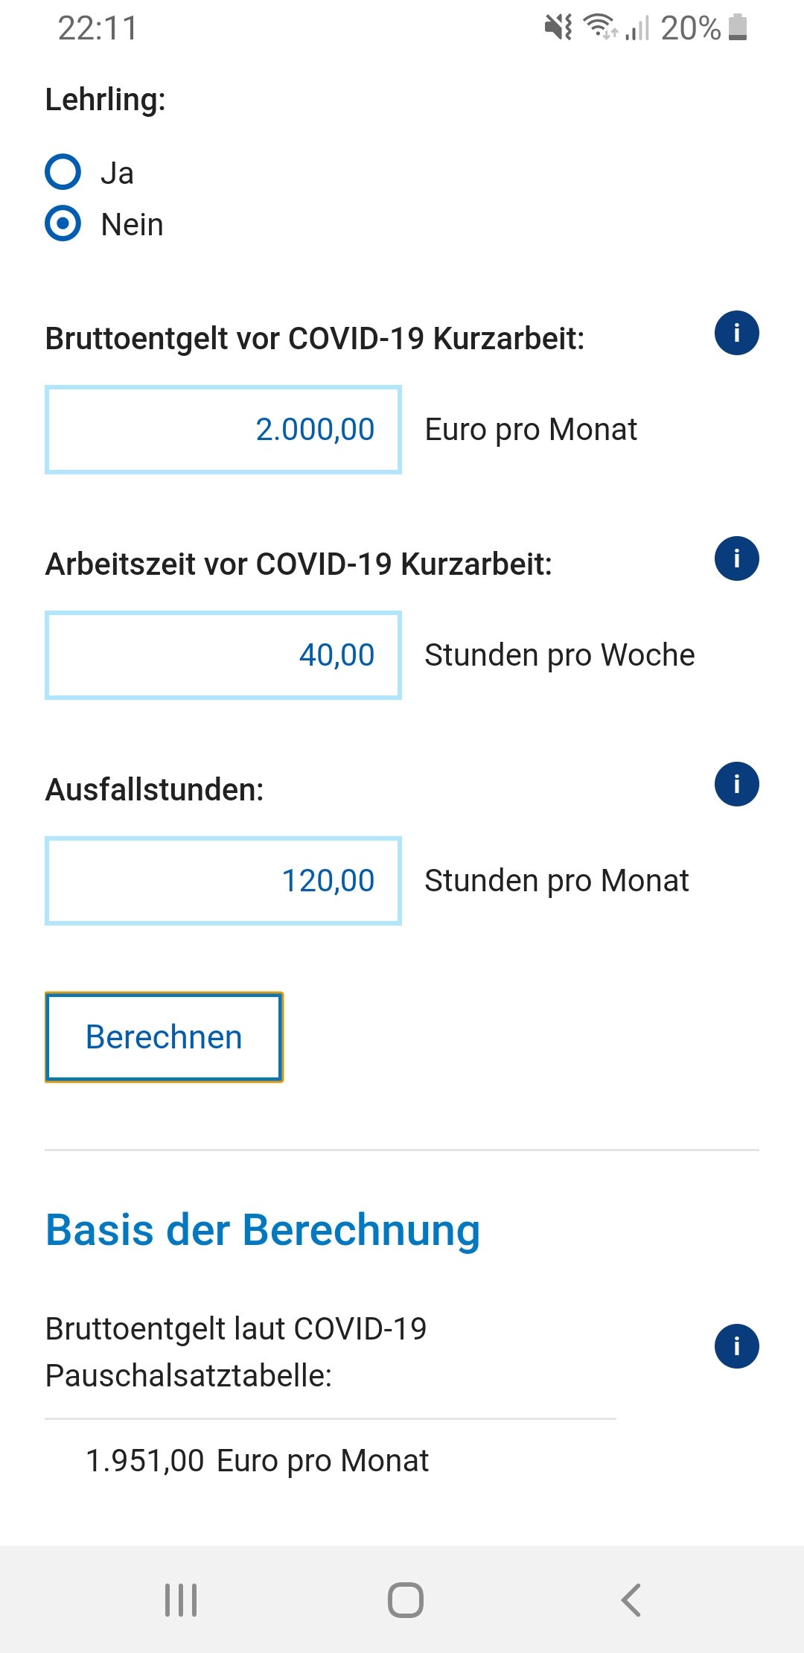The width and height of the screenshot is (804, 1653).
Task: Edit the weekly hours field showing 40,00
Action: pyautogui.click(x=223, y=655)
